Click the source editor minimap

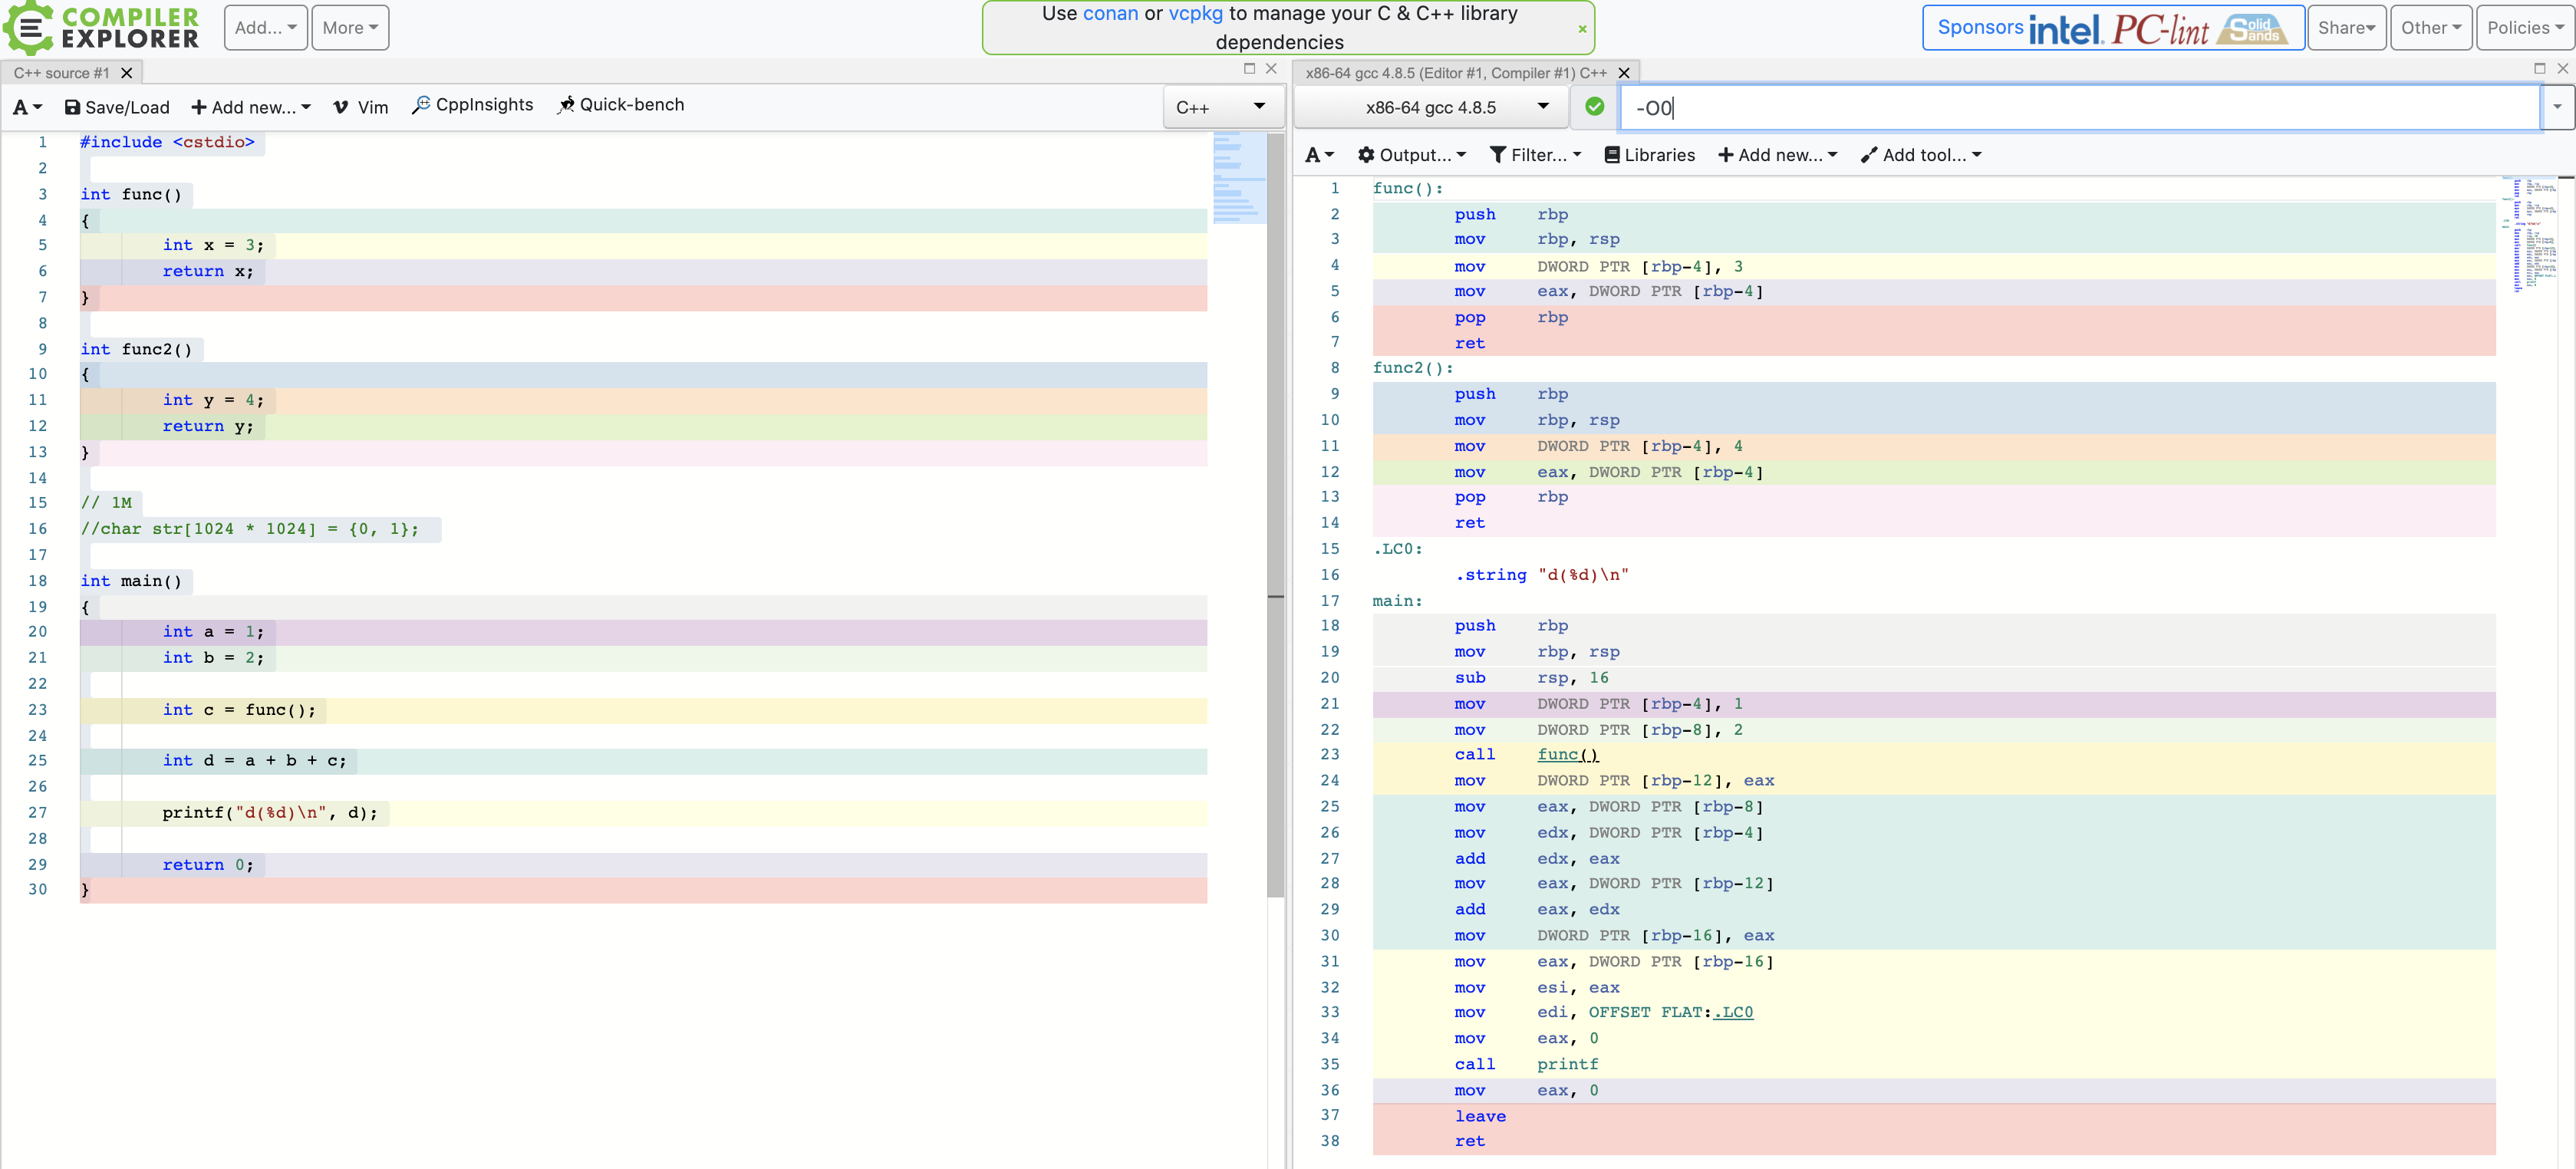pos(1239,178)
